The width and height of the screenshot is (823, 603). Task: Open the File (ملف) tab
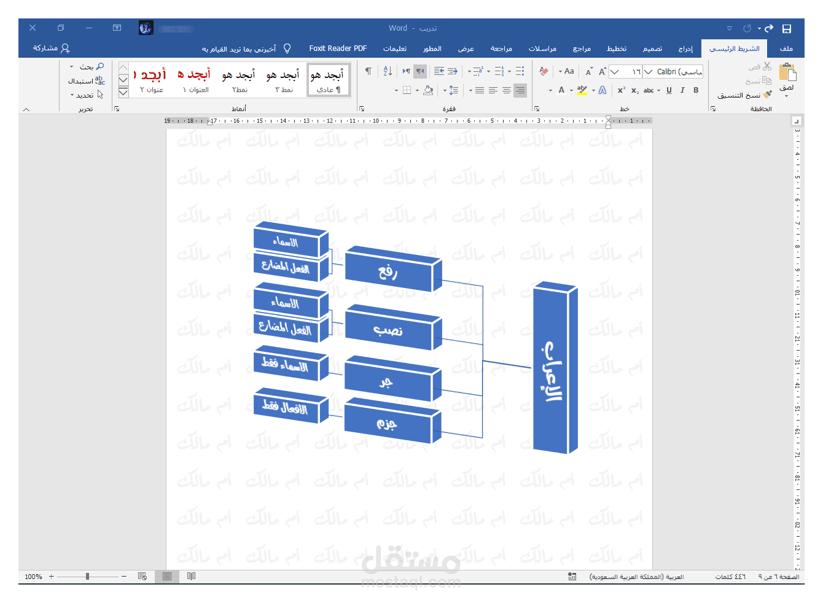click(x=786, y=49)
